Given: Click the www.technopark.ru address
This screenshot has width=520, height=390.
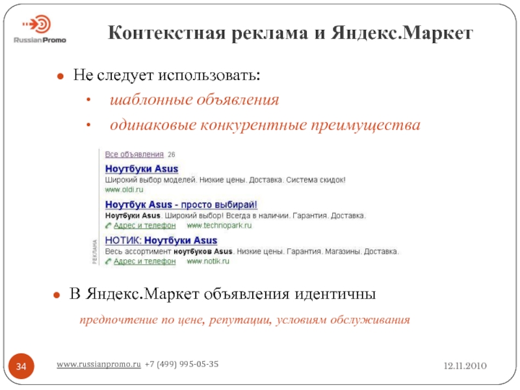Looking at the screenshot, I should pyautogui.click(x=219, y=226).
